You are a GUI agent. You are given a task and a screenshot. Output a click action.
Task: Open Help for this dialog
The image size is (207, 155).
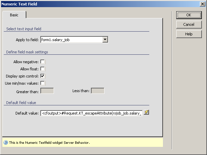[189, 34]
